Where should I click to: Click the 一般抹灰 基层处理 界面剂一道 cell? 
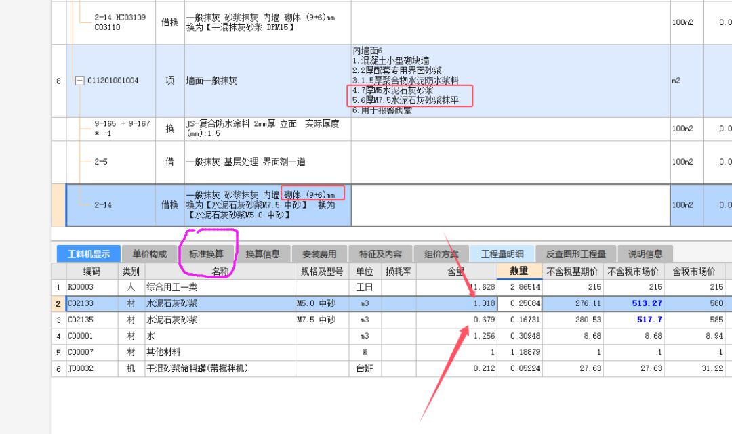coord(268,162)
